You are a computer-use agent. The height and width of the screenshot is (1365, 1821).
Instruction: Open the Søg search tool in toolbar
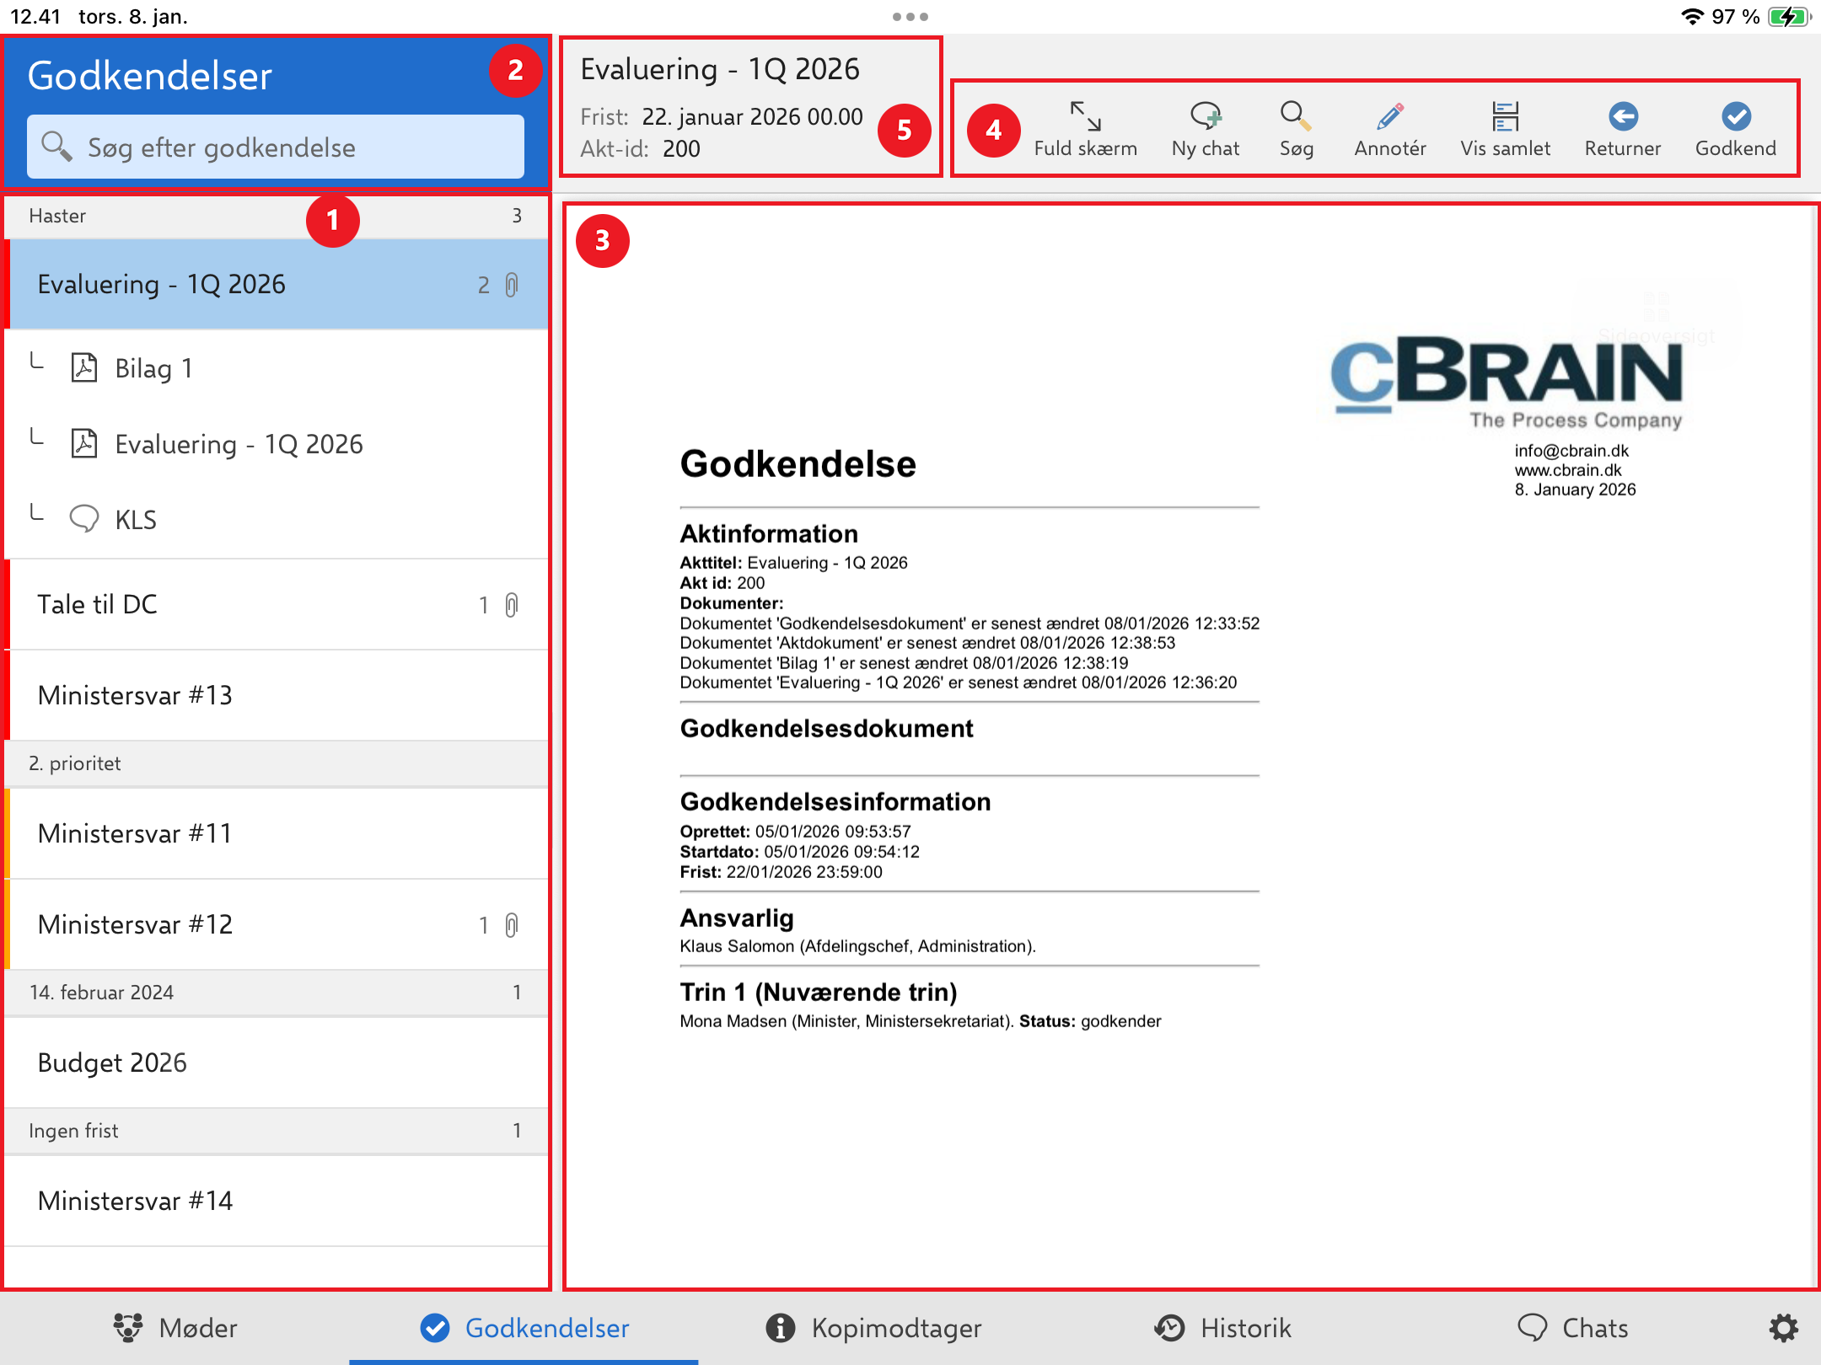(1296, 130)
